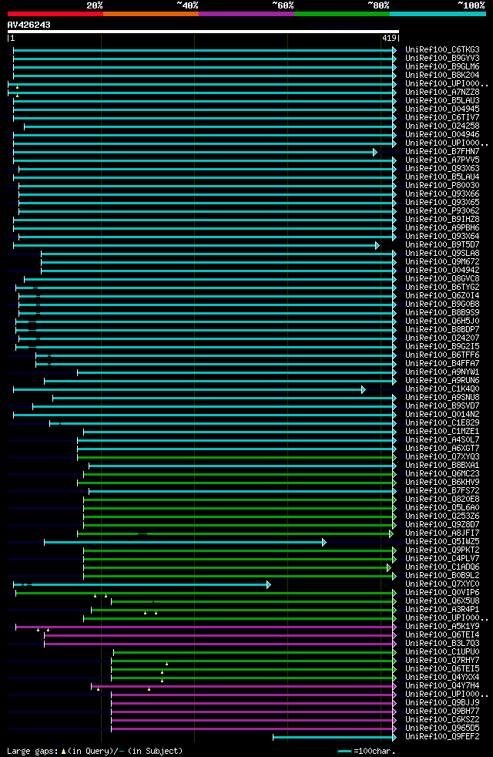Image resolution: width=493 pixels, height=757 pixels.
Task: Click the short cyan bar for UniRef100_Q9FEF2
Action: pos(335,738)
